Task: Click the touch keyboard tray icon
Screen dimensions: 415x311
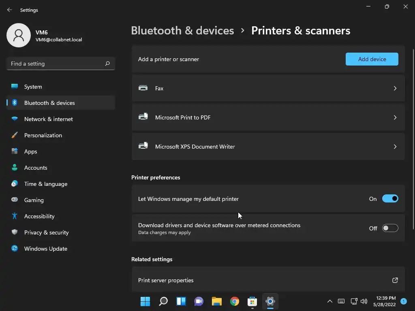Action: click(x=341, y=301)
